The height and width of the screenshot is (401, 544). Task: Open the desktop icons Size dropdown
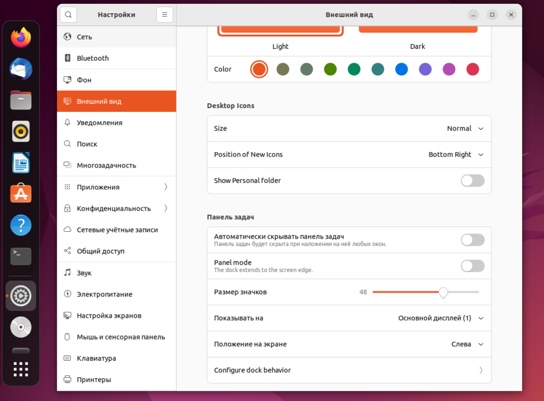point(465,128)
